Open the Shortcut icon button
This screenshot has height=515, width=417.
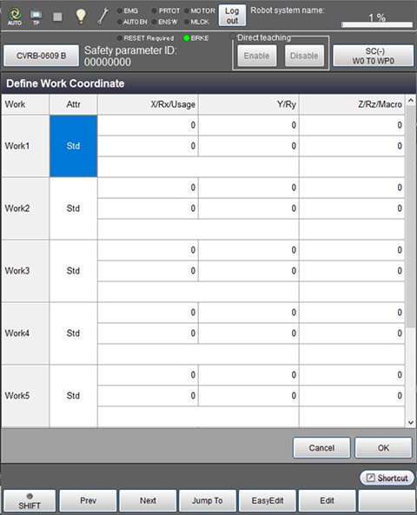point(387,478)
